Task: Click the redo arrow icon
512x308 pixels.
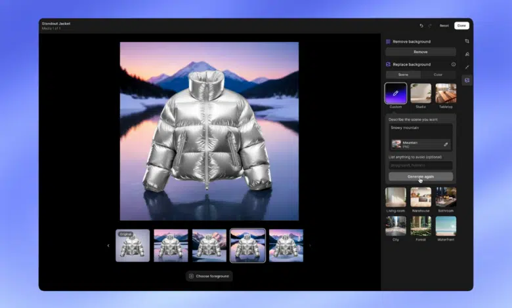Action: (x=430, y=26)
